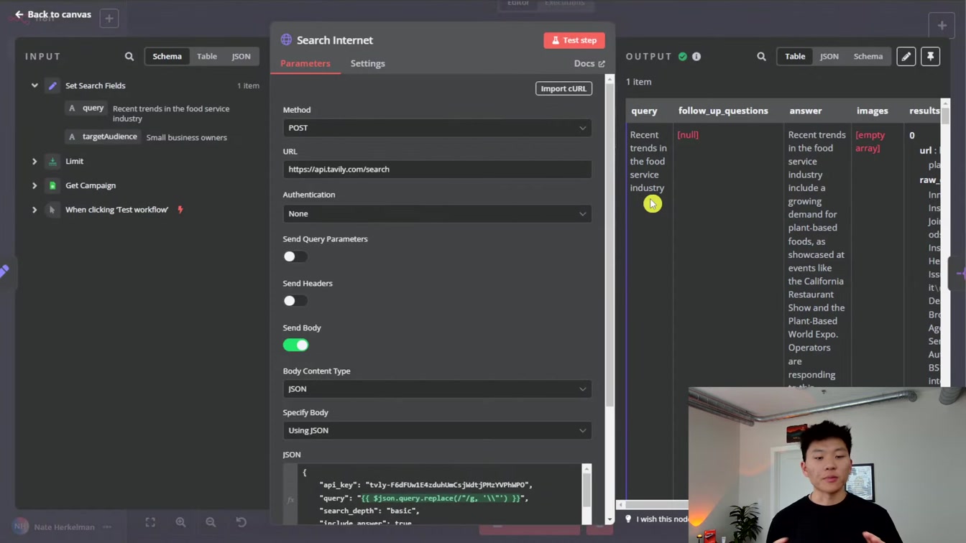Disable the Send Body switch
This screenshot has height=543, width=966.
coord(295,345)
